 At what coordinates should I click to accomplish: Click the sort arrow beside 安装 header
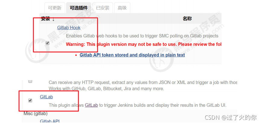click(x=53, y=19)
